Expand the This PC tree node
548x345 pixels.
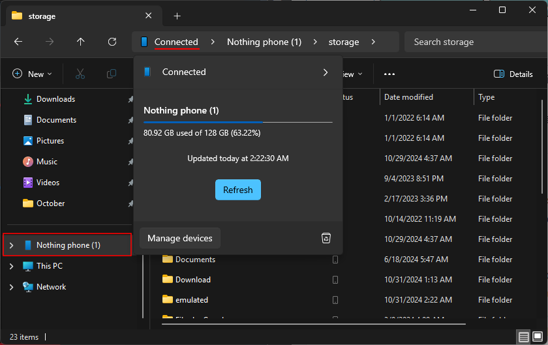coord(11,266)
